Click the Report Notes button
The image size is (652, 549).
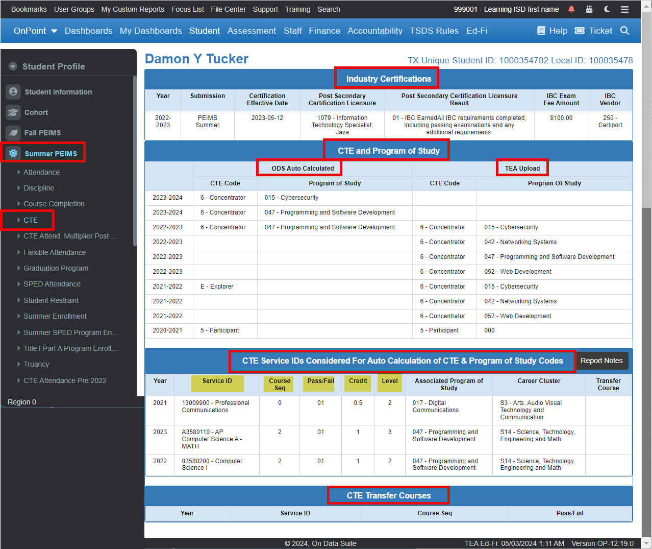602,361
